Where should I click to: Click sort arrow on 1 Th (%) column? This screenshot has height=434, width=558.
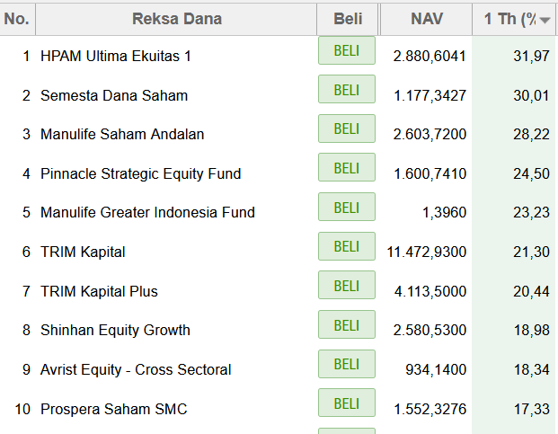click(545, 21)
